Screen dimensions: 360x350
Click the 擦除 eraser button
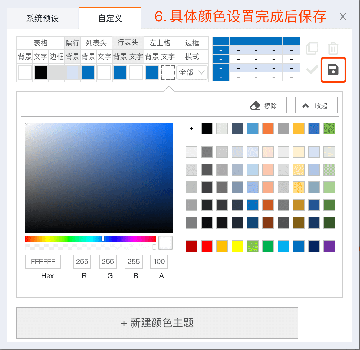[x=266, y=105]
